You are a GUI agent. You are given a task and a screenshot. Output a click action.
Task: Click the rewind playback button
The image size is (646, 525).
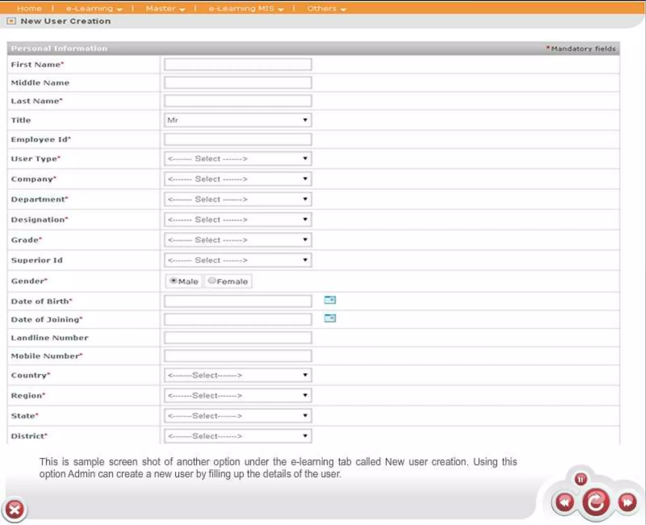pyautogui.click(x=564, y=502)
